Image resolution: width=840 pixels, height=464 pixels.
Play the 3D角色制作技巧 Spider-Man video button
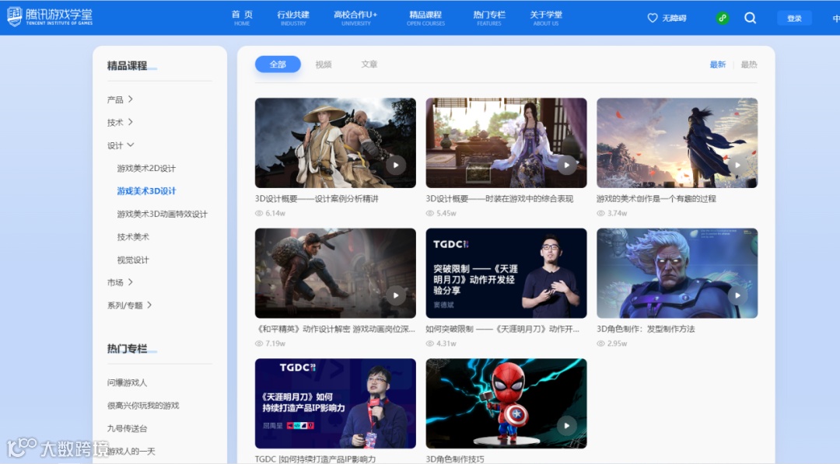pyautogui.click(x=567, y=425)
